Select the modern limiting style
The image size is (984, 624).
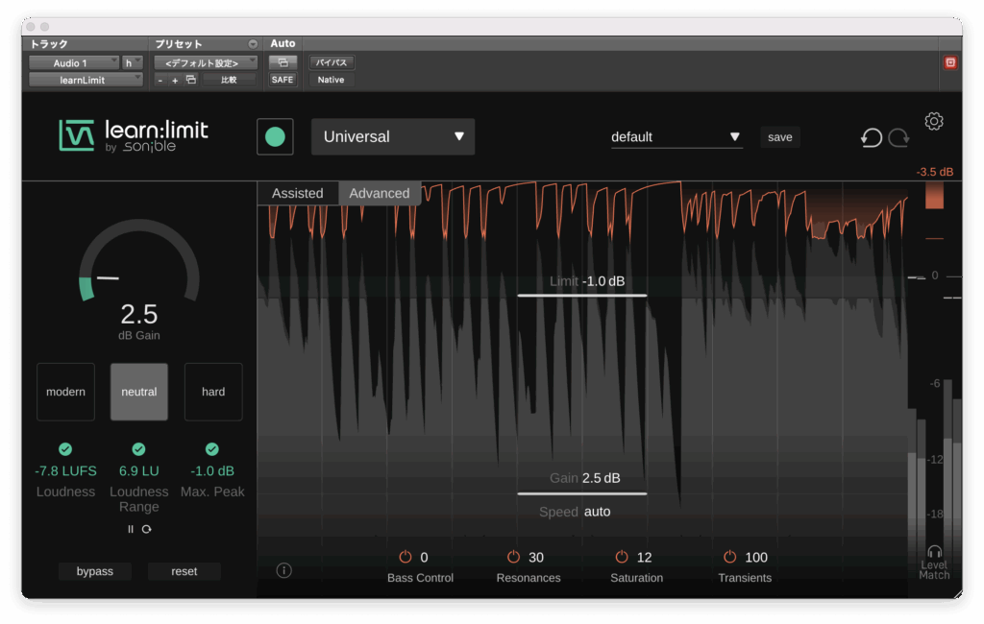(66, 392)
